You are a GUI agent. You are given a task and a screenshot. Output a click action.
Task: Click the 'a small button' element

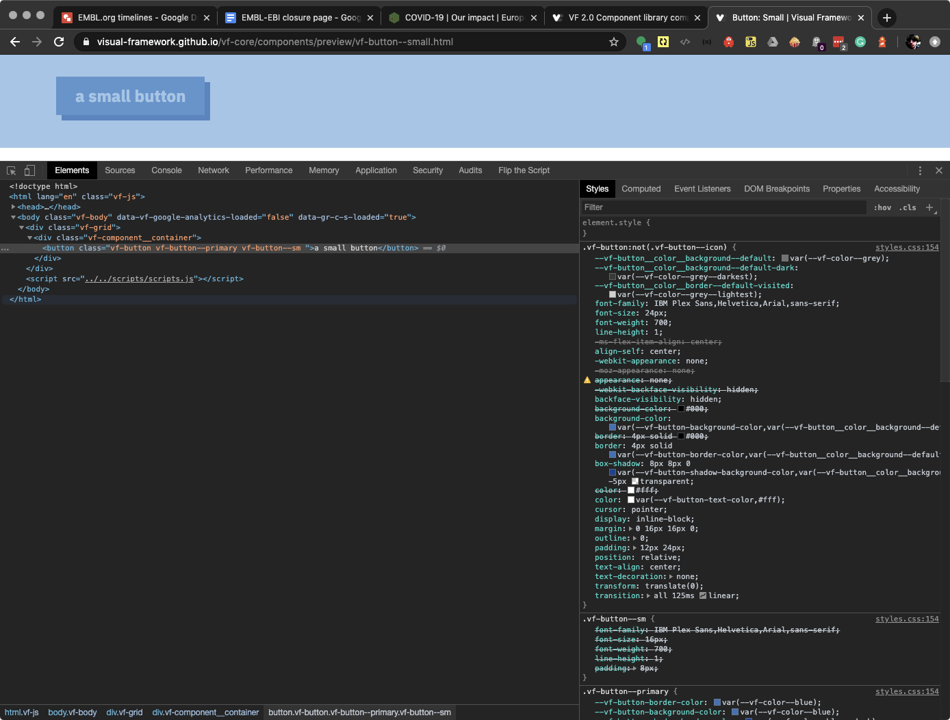pos(131,97)
